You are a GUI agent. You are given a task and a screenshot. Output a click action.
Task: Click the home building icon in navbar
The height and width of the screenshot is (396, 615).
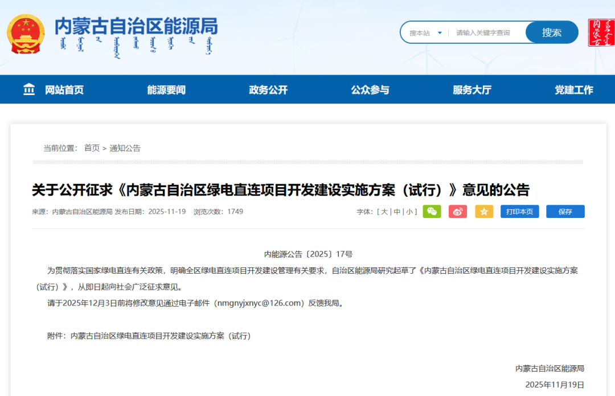click(x=29, y=89)
